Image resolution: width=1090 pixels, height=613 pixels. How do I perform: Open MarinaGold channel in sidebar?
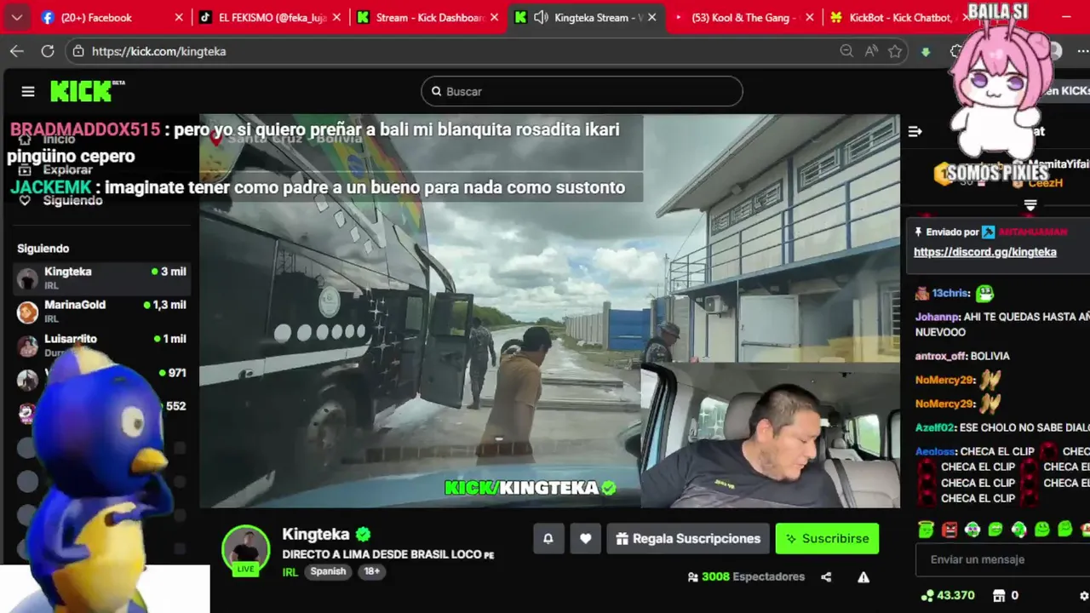pyautogui.click(x=101, y=312)
